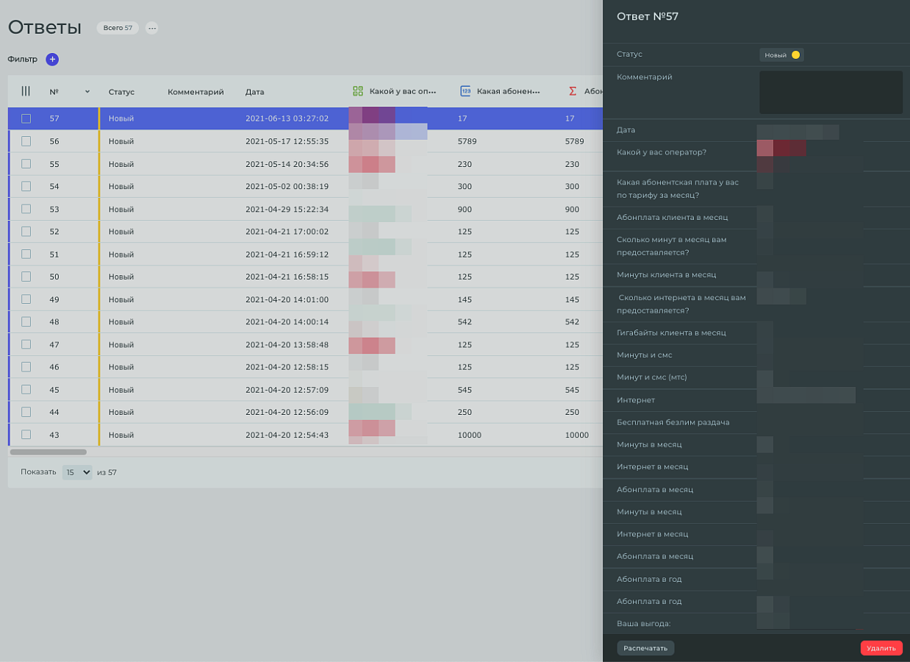910x662 pixels.
Task: Toggle sort arrow next to № column
Action: 87,91
